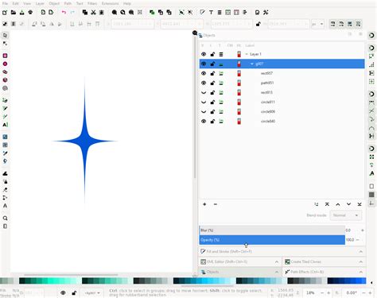
Task: Toggle visibility eye for Layer 1
Action: (204, 54)
